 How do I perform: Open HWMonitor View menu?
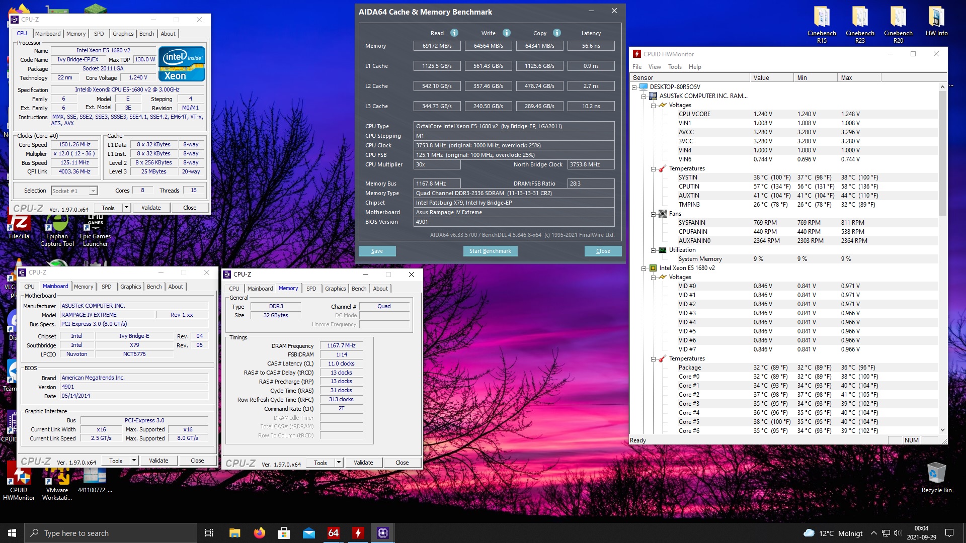coord(655,67)
